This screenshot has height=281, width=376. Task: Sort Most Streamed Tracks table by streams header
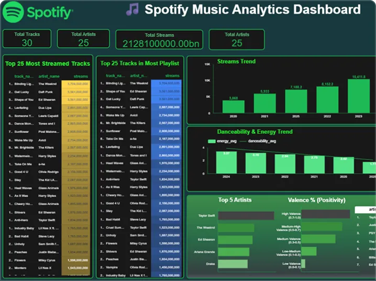coord(81,76)
